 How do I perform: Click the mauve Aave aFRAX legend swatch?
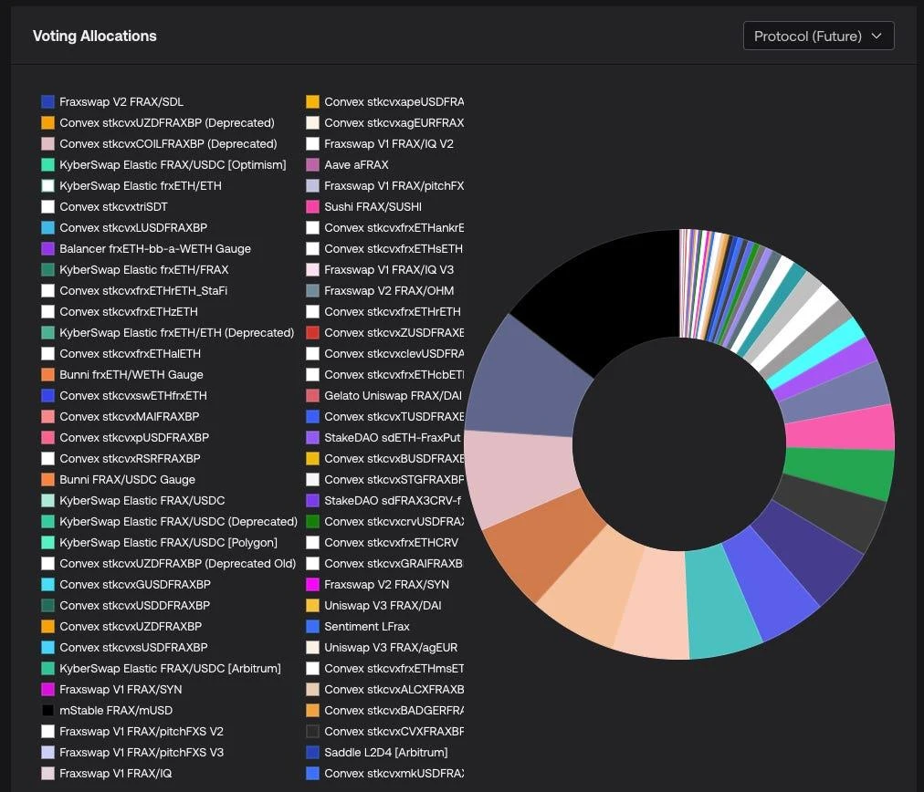[313, 165]
